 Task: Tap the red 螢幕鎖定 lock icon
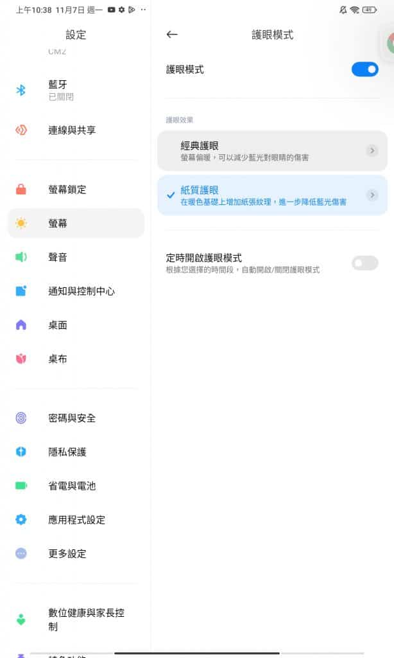[x=21, y=190]
